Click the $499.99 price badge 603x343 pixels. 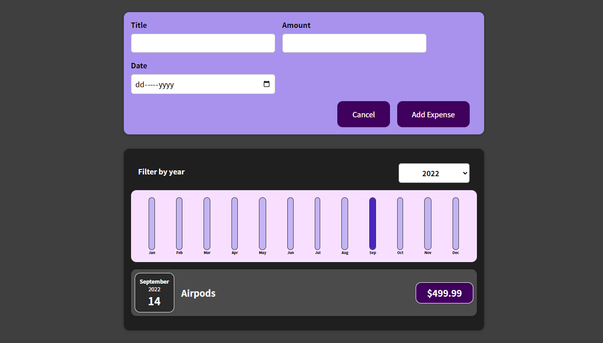444,293
